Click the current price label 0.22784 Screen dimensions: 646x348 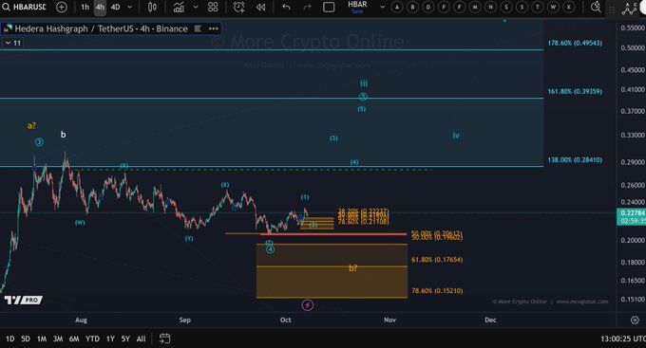point(632,213)
